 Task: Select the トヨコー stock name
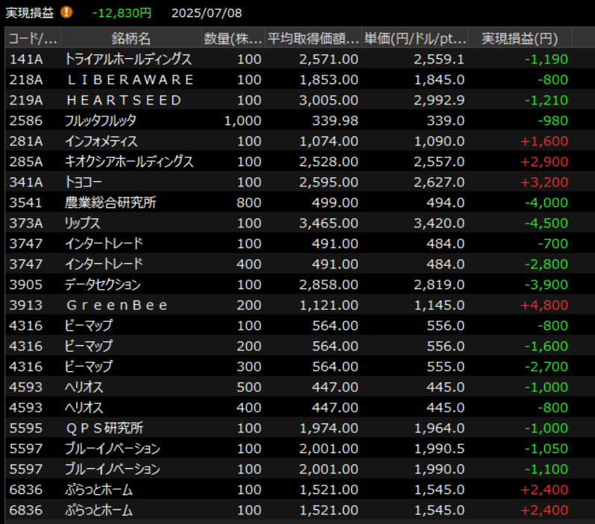click(x=84, y=182)
